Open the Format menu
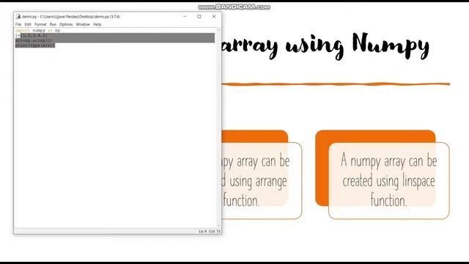The height and width of the screenshot is (264, 469). (x=40, y=24)
